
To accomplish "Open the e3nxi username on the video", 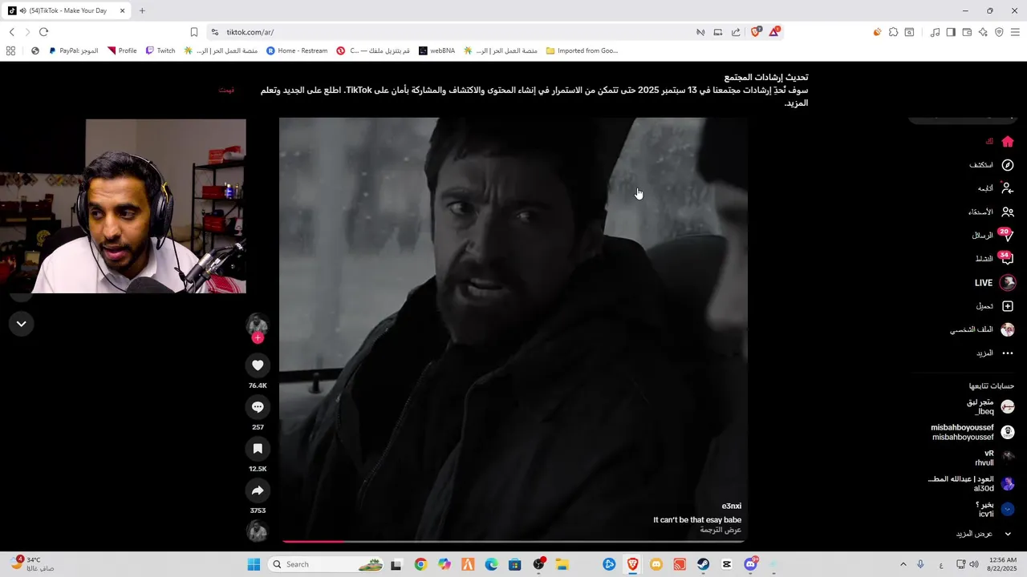I will [x=732, y=506].
